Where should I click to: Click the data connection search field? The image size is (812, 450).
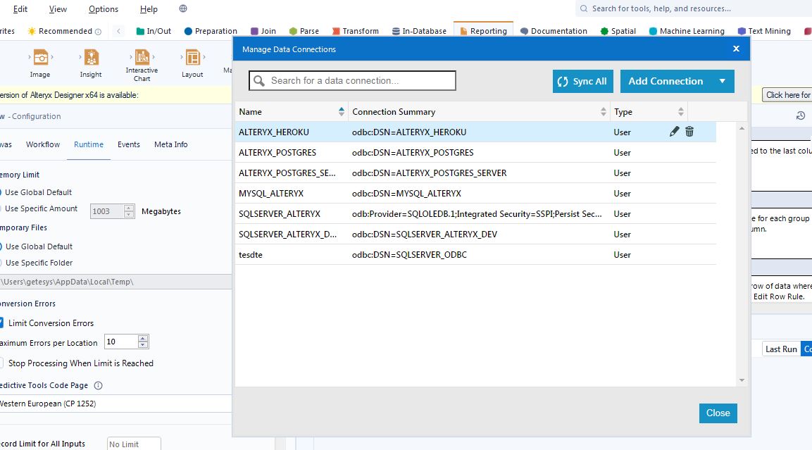click(x=351, y=80)
